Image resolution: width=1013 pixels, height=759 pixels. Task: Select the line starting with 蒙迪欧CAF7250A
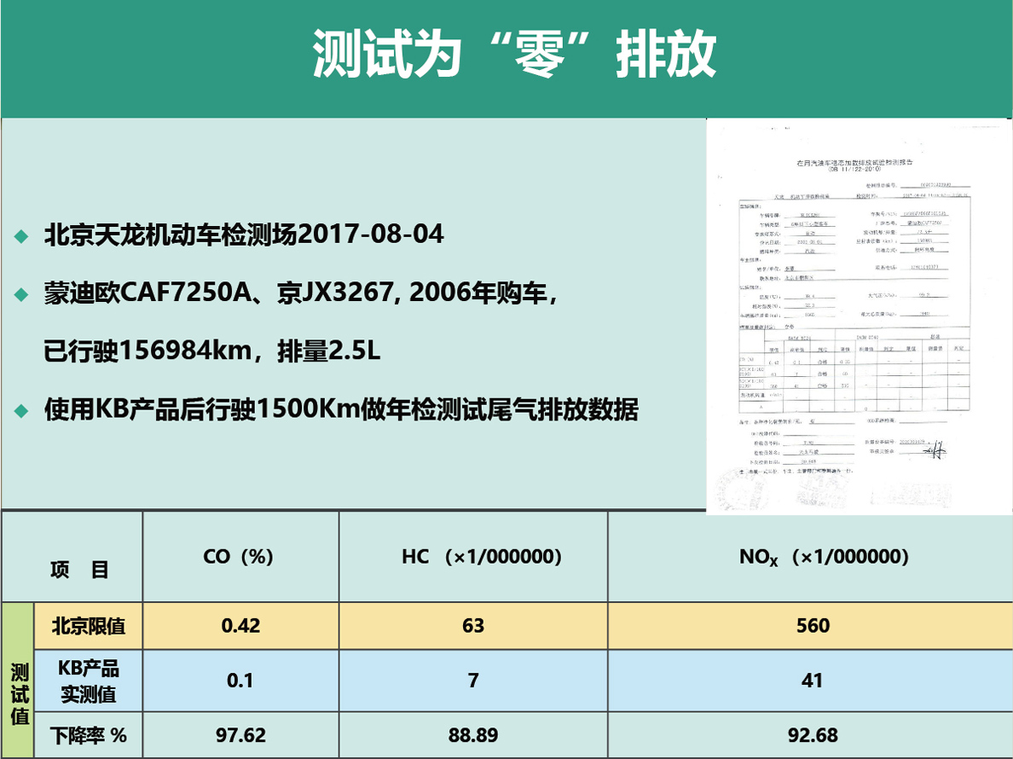coord(302,294)
